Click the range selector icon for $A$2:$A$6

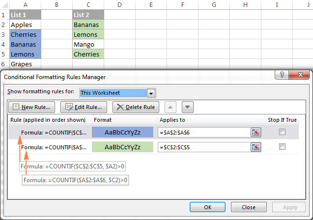[x=256, y=132]
